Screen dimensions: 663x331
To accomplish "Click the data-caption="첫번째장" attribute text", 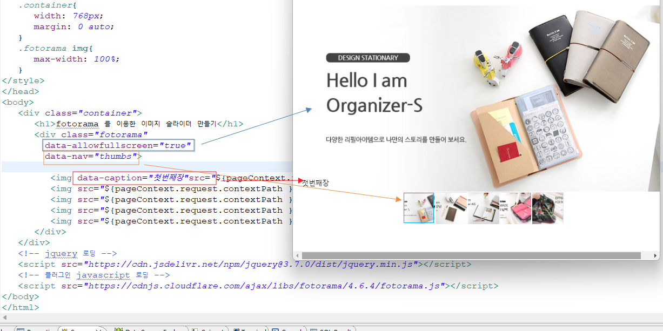I will tap(133, 178).
